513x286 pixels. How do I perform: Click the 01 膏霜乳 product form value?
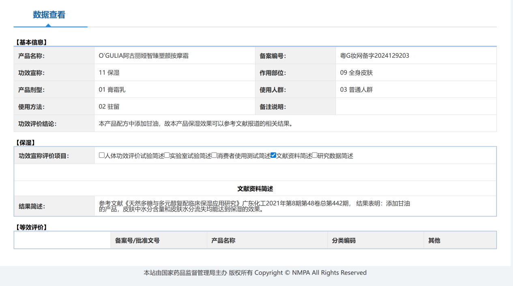[x=112, y=90]
